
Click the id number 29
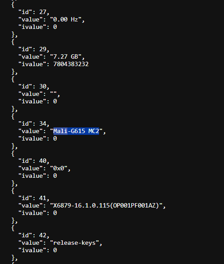[x=43, y=49]
